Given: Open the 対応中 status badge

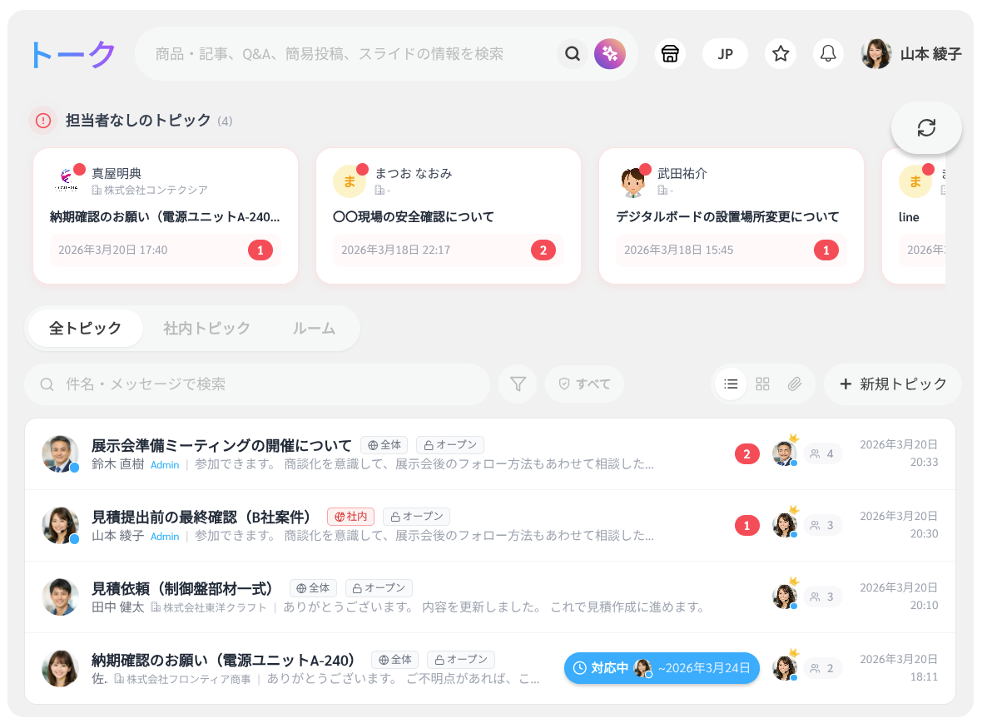Looking at the screenshot, I should tap(662, 668).
